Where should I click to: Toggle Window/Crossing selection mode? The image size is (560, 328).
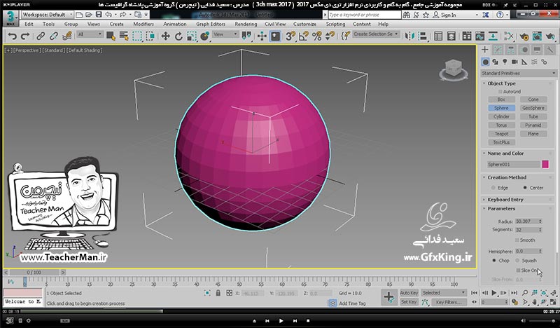(150, 36)
